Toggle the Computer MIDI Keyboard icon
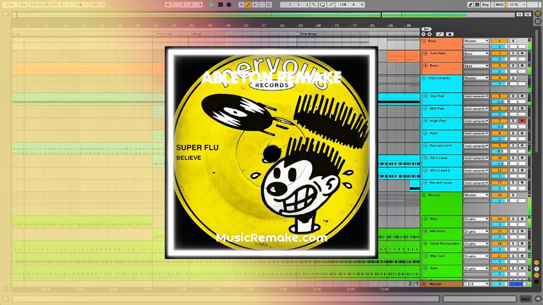Image resolution: width=543 pixels, height=305 pixels. [x=477, y=5]
